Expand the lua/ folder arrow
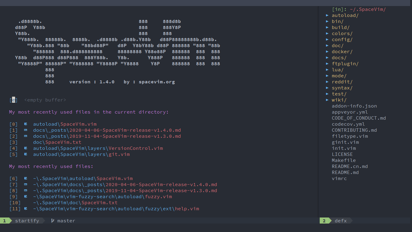Viewport: 412px width, 232px height. pos(327,69)
